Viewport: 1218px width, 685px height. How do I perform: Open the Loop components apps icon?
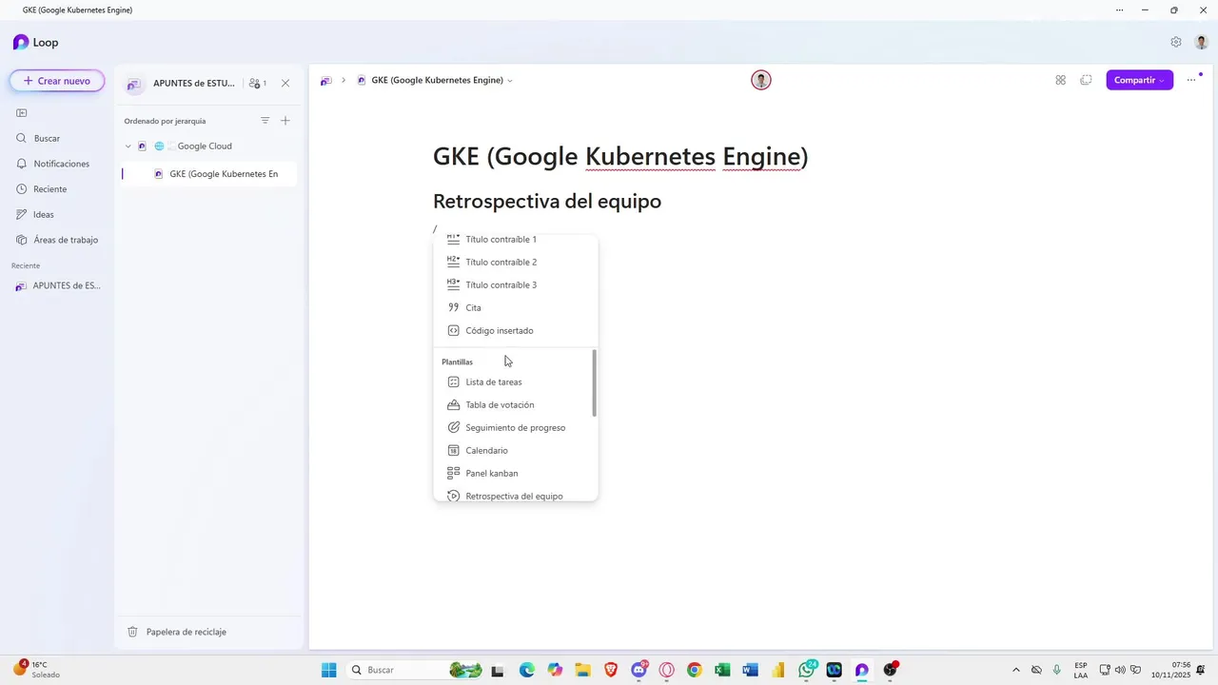pyautogui.click(x=1060, y=81)
